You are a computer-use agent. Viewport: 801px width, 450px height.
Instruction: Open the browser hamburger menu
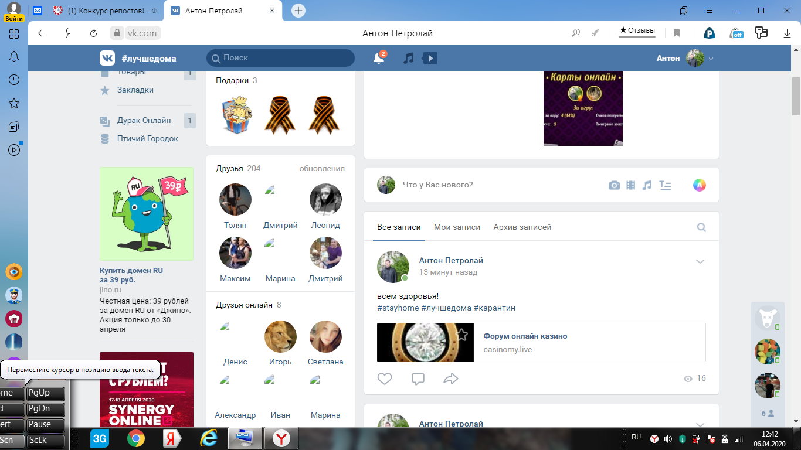(x=710, y=11)
